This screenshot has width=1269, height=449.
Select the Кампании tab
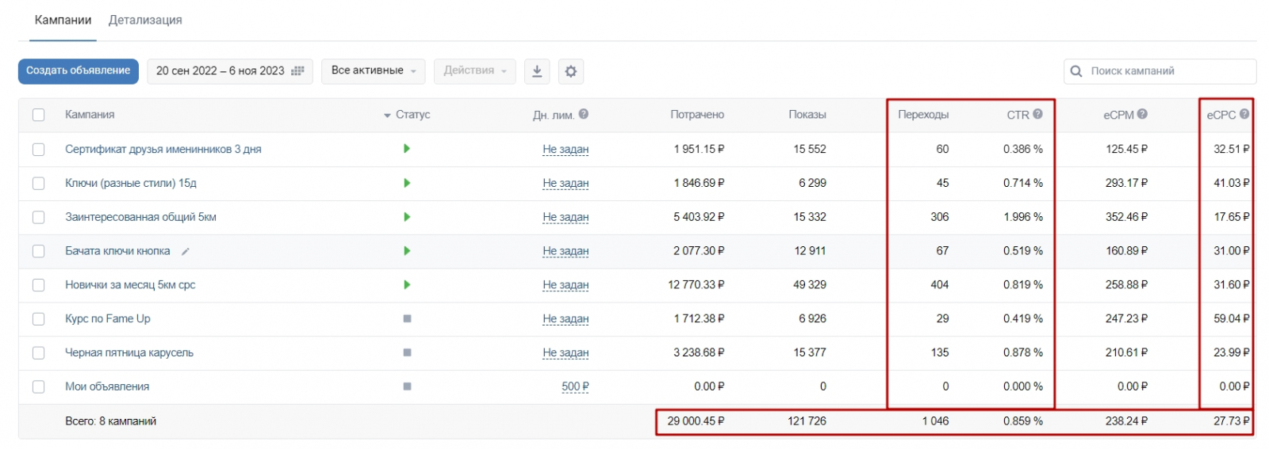(63, 21)
